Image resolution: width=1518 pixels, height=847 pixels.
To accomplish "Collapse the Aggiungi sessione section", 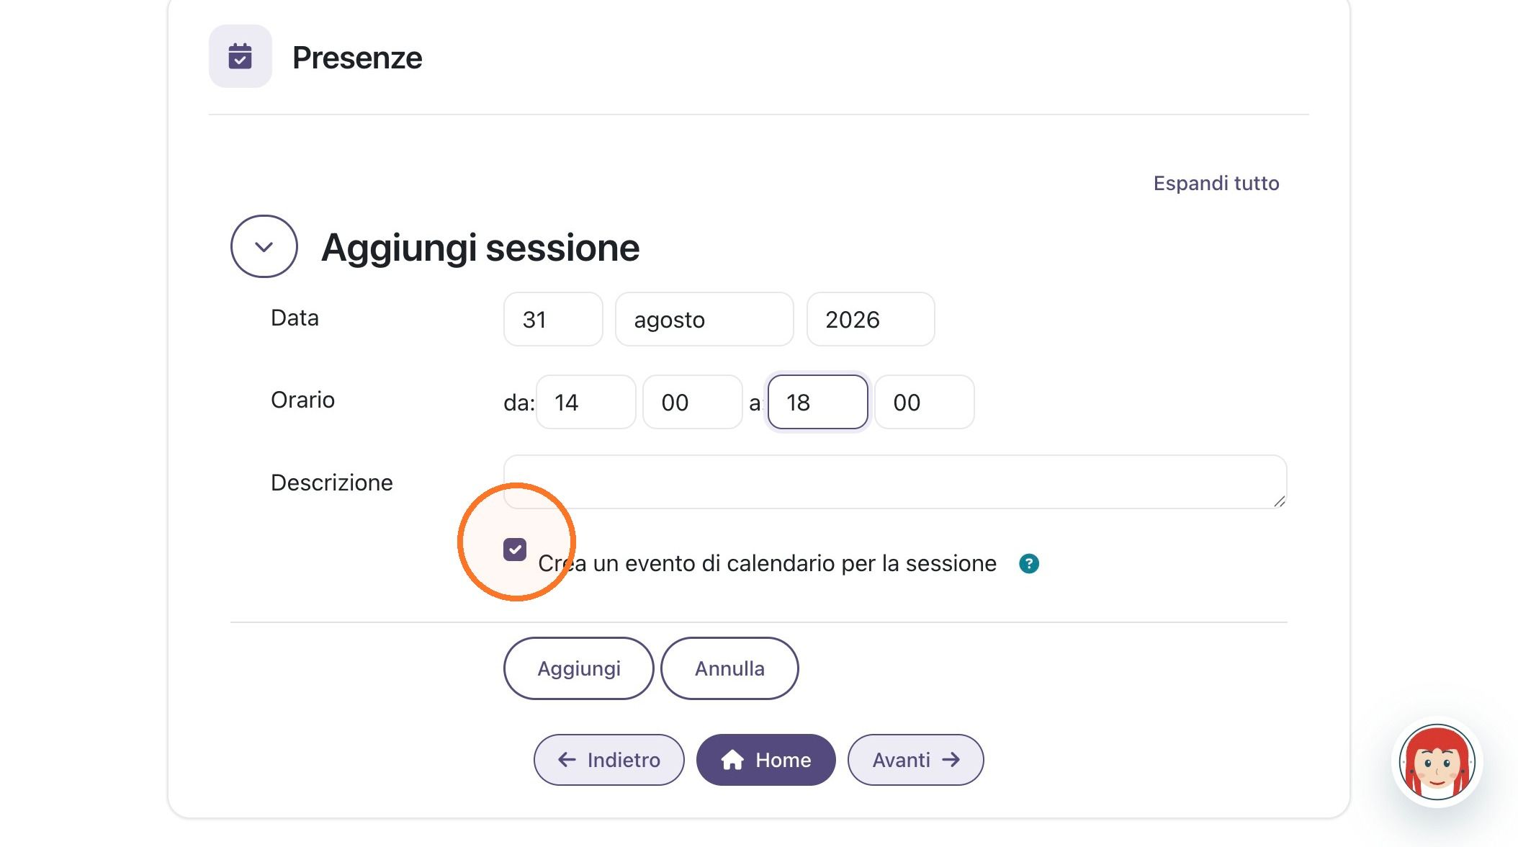I will pos(264,246).
